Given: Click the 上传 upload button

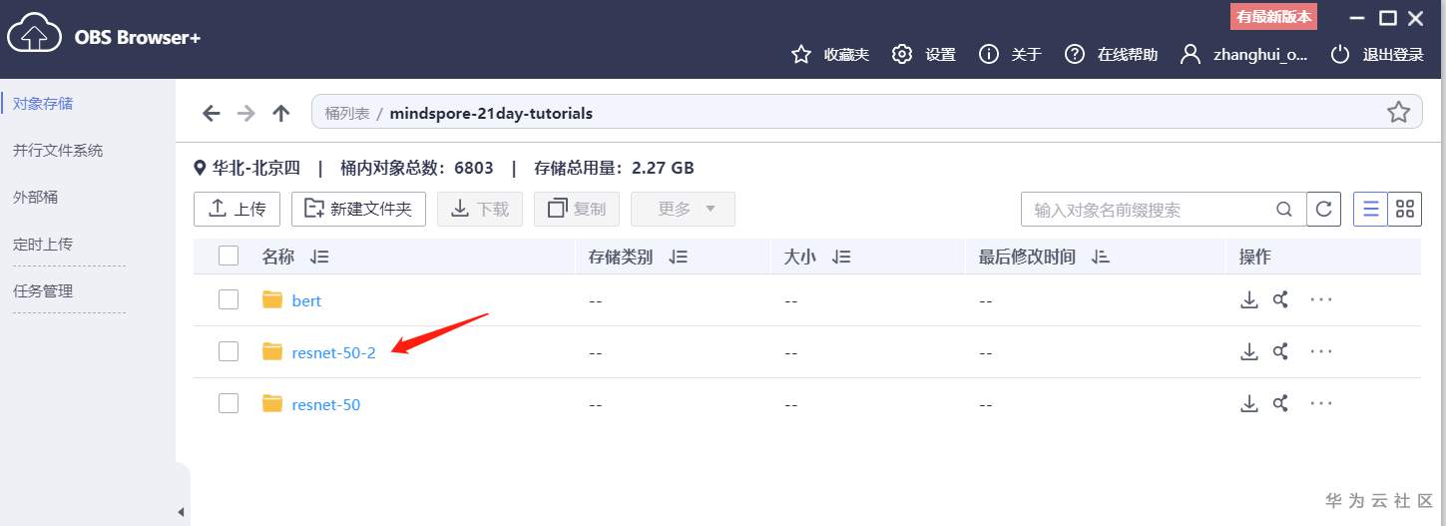Looking at the screenshot, I should tap(237, 209).
